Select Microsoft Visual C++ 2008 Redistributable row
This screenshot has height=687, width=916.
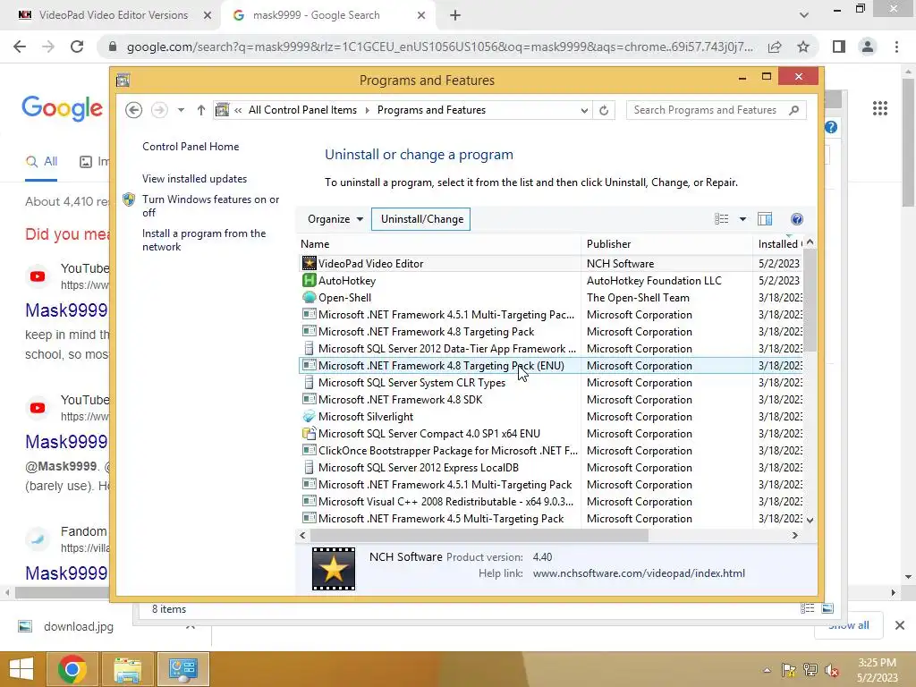point(550,501)
